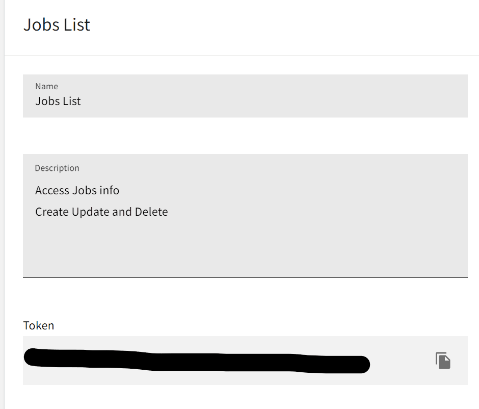Place cursor on Access Jobs info line
This screenshot has height=409, width=479.
pos(77,190)
